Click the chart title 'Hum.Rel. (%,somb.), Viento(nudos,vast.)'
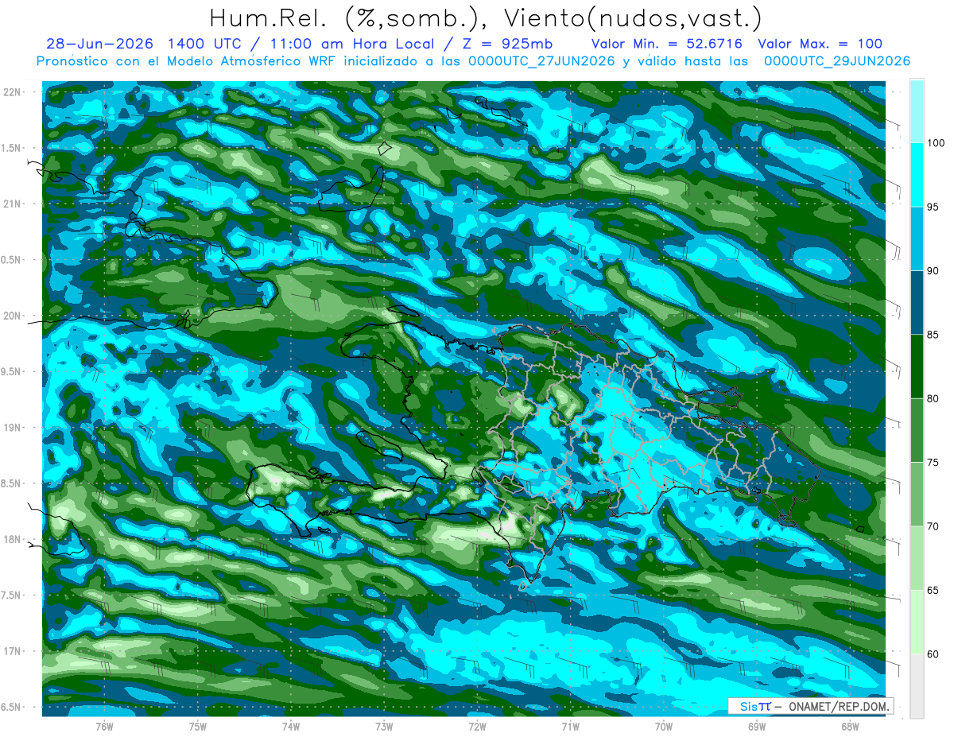 click(485, 17)
